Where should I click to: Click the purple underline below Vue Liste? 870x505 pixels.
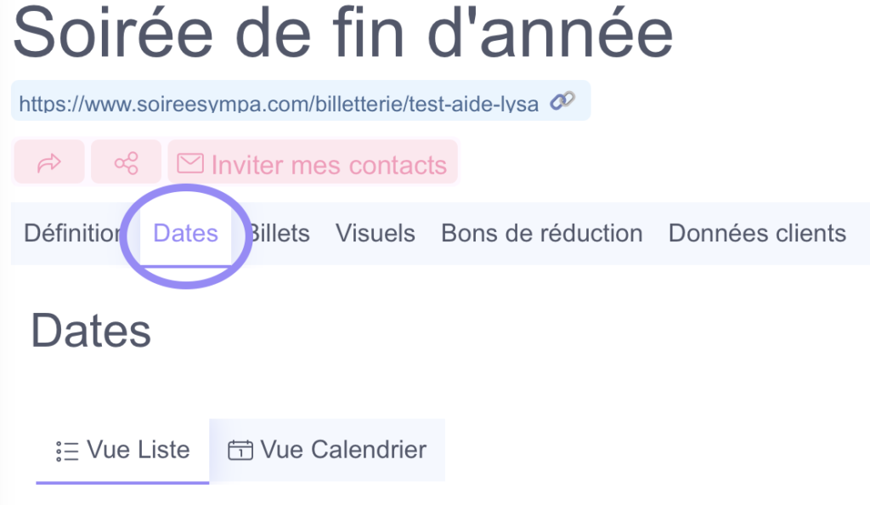[x=122, y=482]
